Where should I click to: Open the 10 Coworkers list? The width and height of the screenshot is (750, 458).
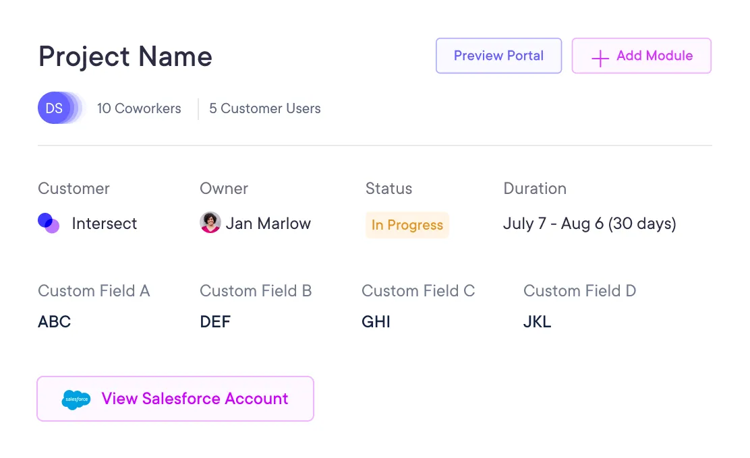tap(139, 108)
